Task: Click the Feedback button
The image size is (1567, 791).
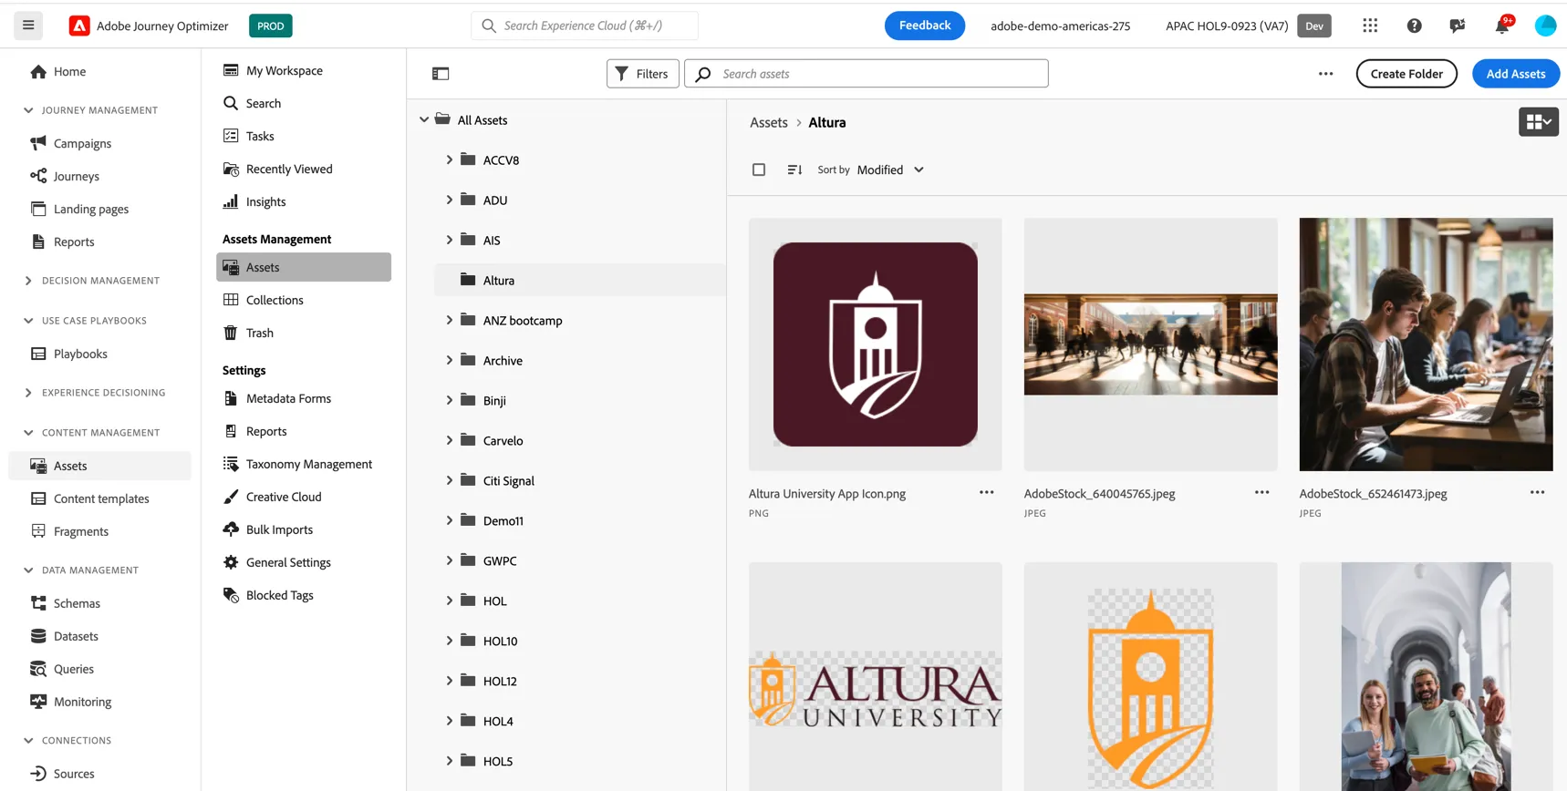Action: tap(925, 26)
